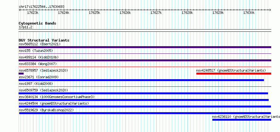Open variant nsv155 (Tuzun2005) label
This screenshot has width=280, height=132.
tap(36, 51)
